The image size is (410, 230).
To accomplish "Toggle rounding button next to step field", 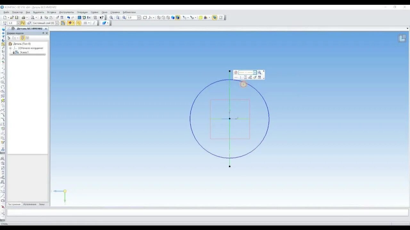I will [23, 23].
